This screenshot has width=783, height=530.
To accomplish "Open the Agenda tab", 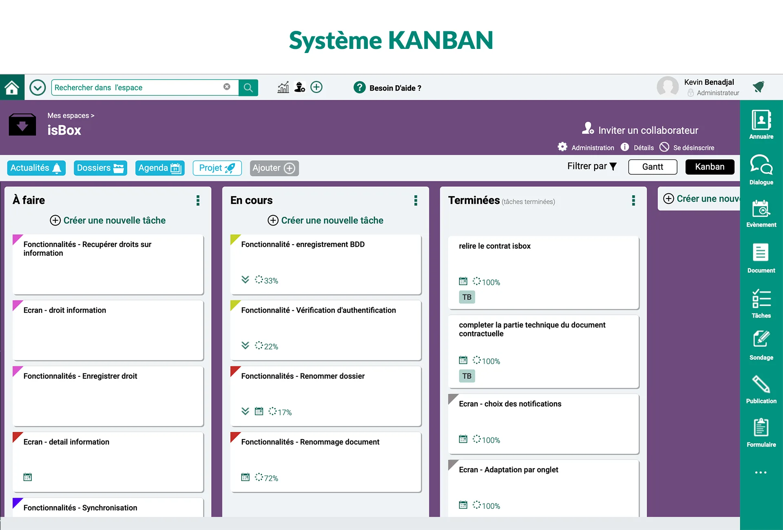I will point(160,168).
